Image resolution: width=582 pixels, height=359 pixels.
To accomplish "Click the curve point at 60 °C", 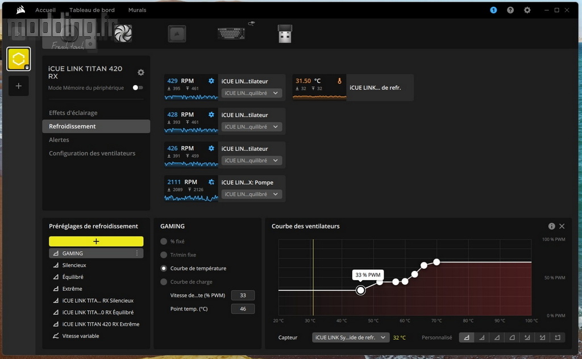I will click(x=405, y=282).
